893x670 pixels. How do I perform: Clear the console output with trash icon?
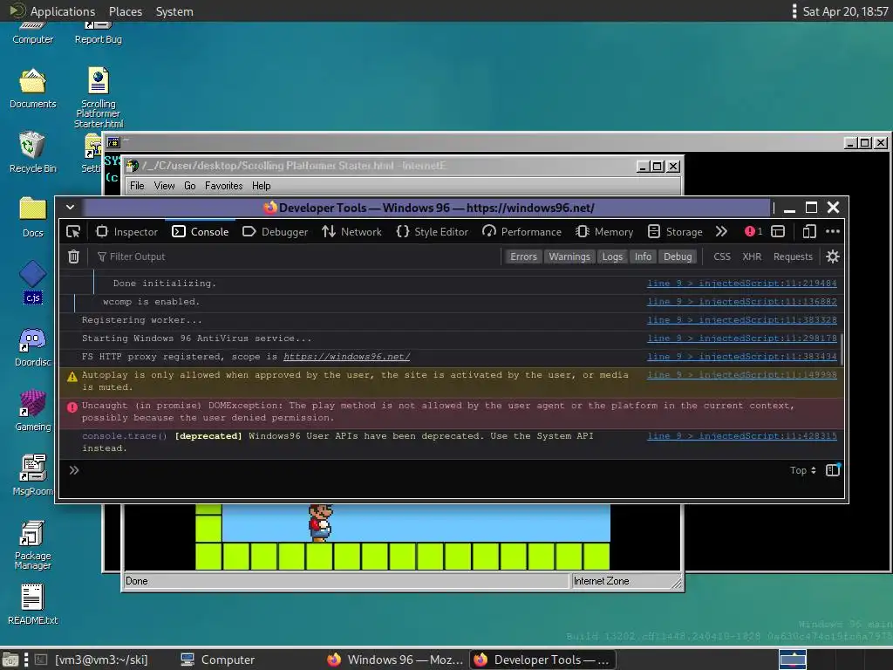coord(73,256)
